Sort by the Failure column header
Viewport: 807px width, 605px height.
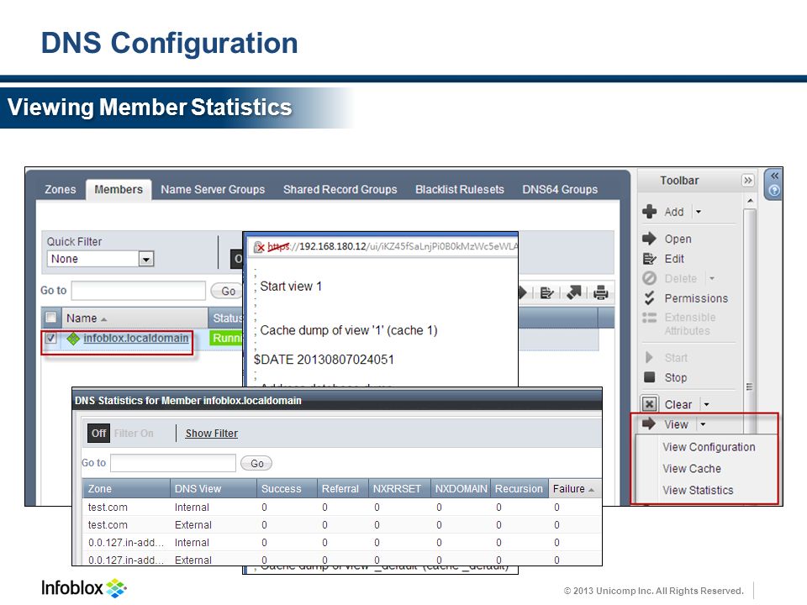click(x=574, y=489)
